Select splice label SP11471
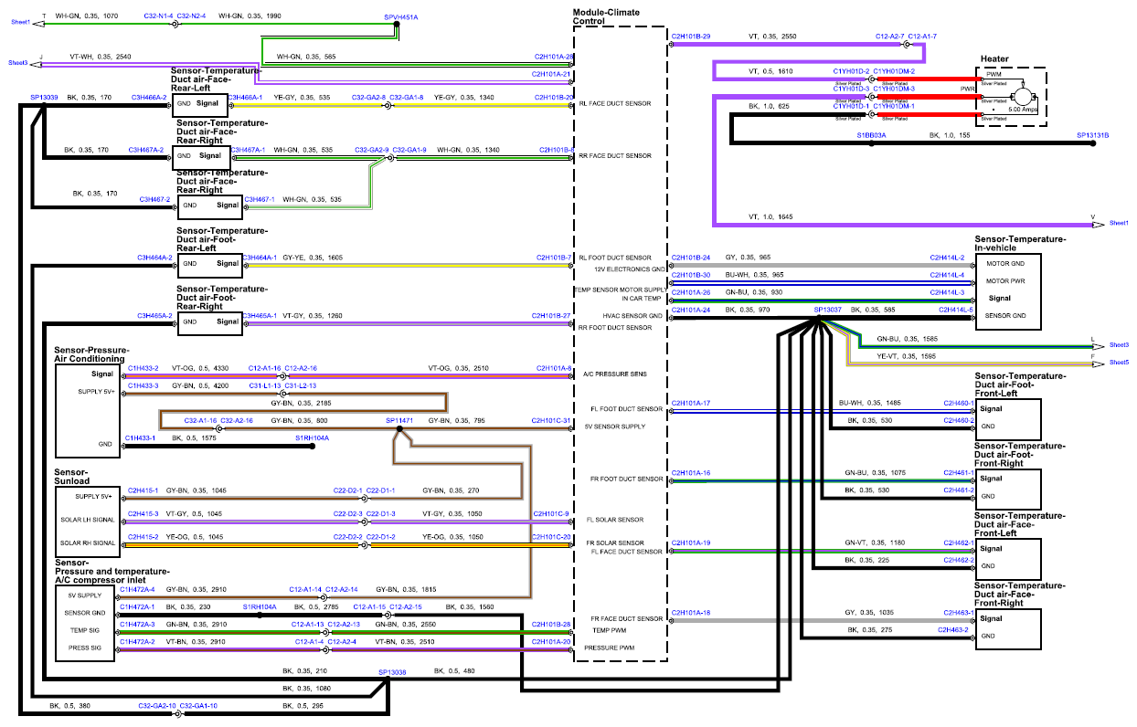1137x727 pixels. (x=399, y=420)
